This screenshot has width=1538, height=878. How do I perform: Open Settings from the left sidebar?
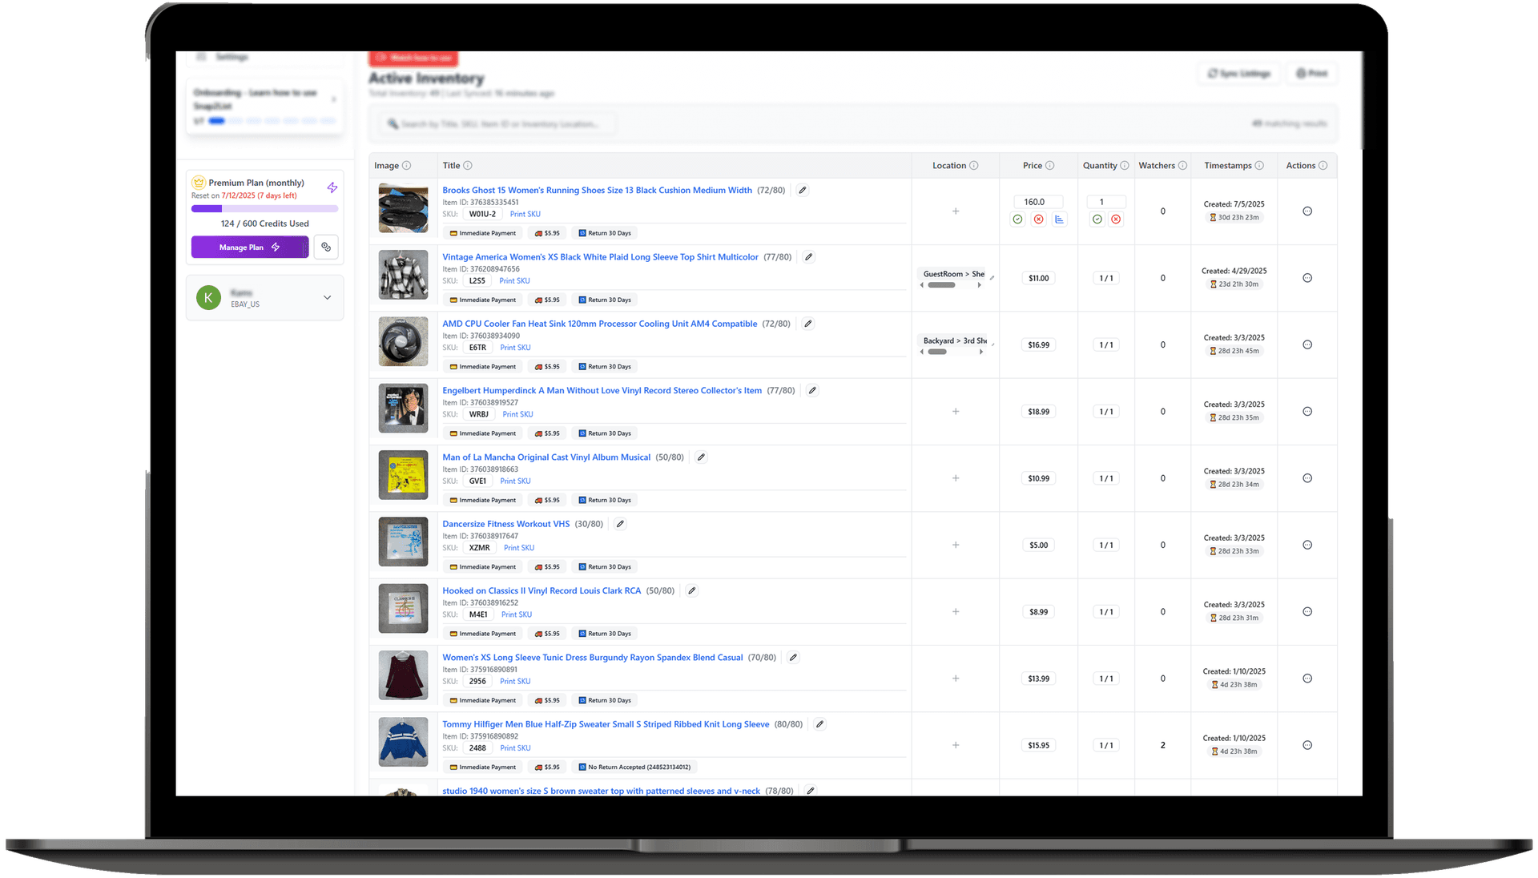(x=232, y=56)
